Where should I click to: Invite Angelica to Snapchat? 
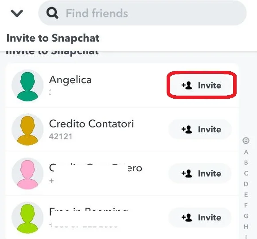coord(201,85)
